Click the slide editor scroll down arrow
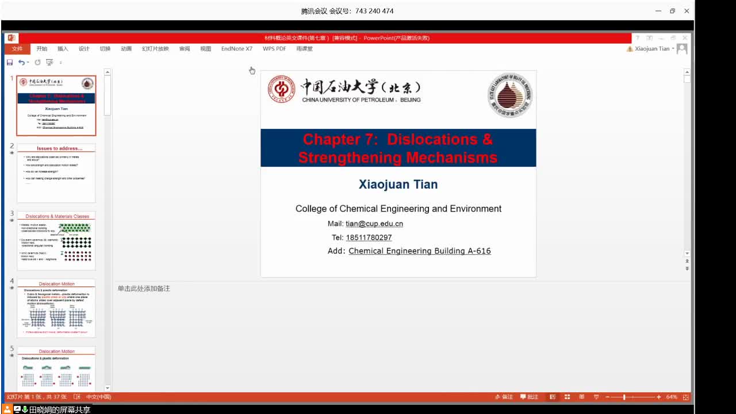Image resolution: width=736 pixels, height=414 pixels. (x=687, y=254)
